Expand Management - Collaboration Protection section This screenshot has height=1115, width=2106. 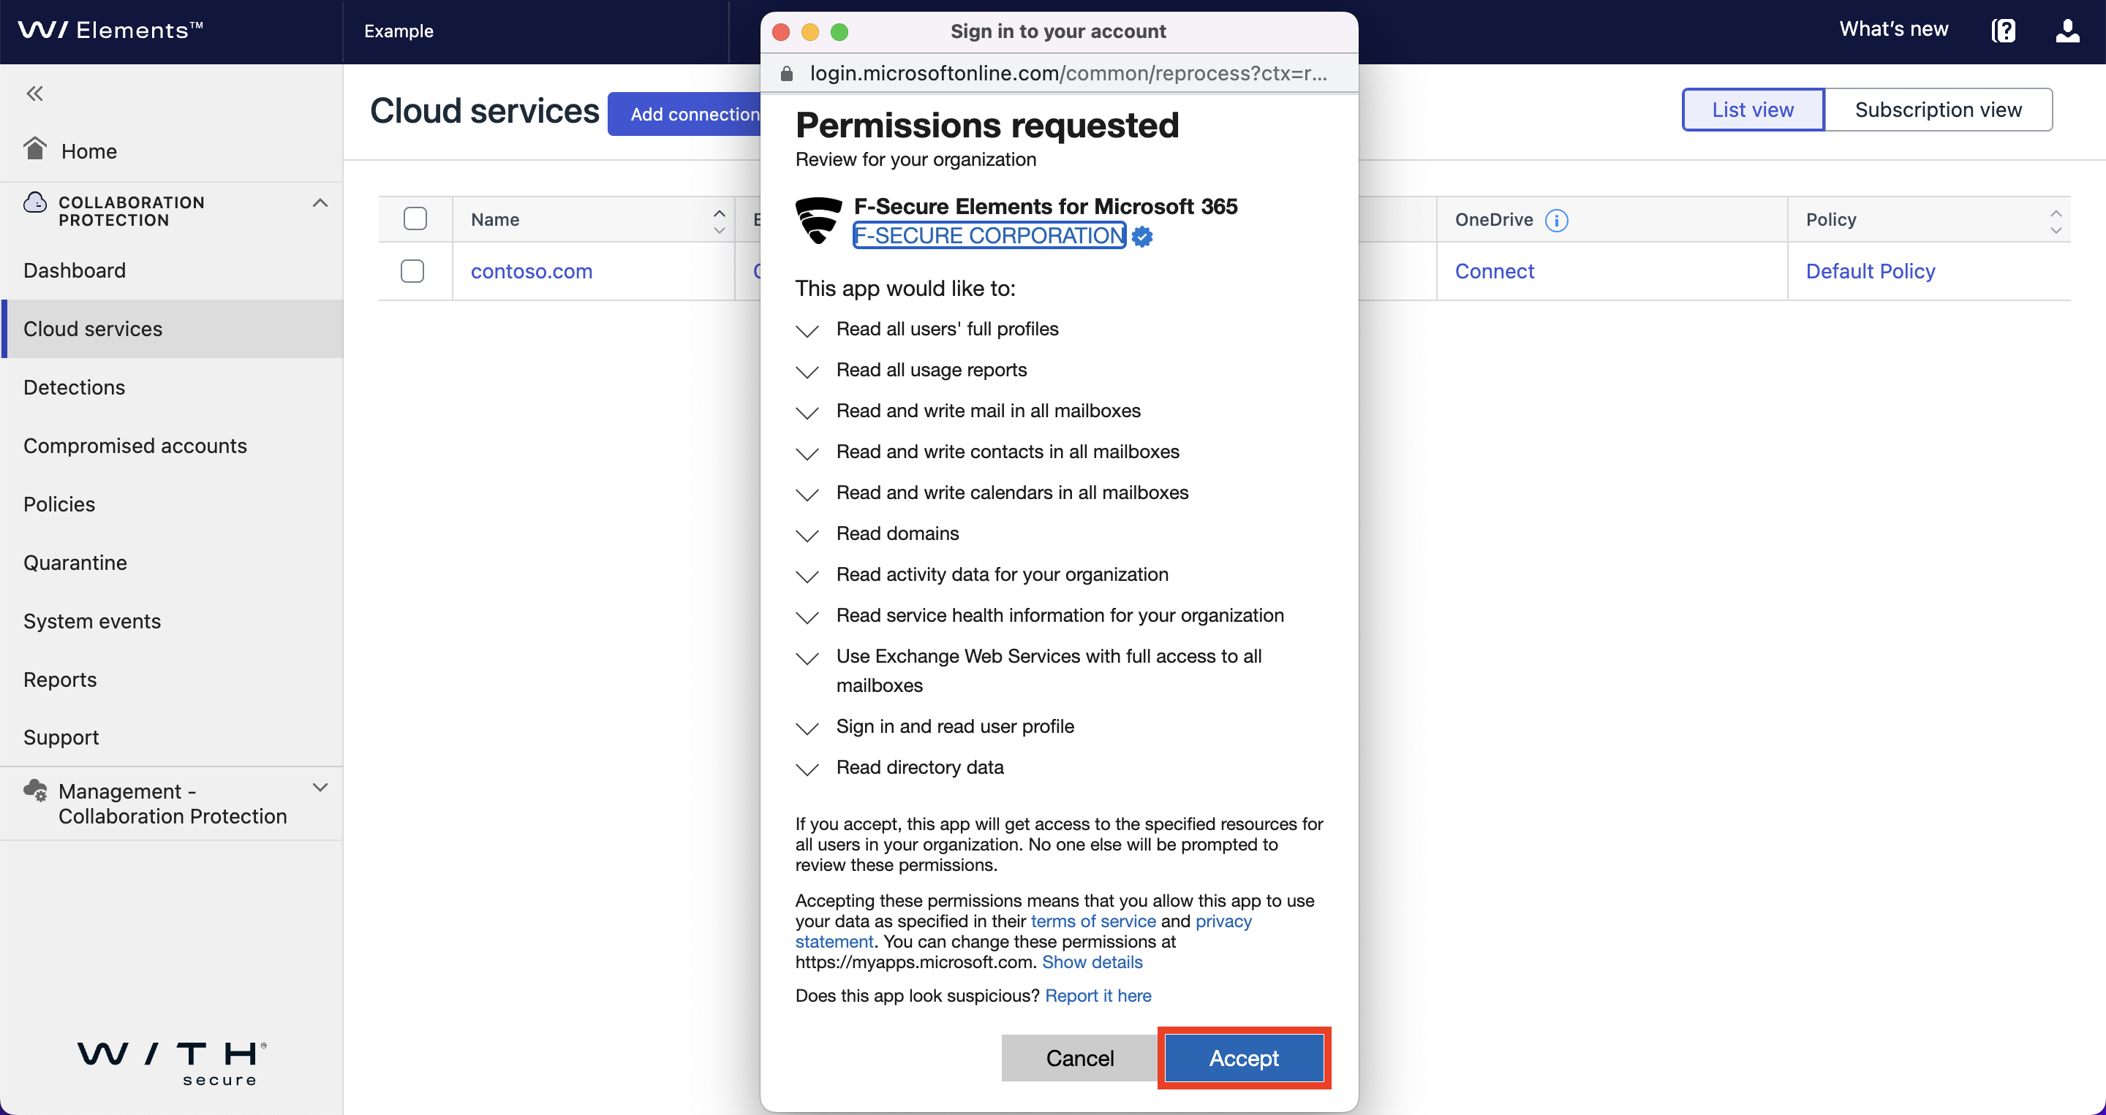[320, 788]
